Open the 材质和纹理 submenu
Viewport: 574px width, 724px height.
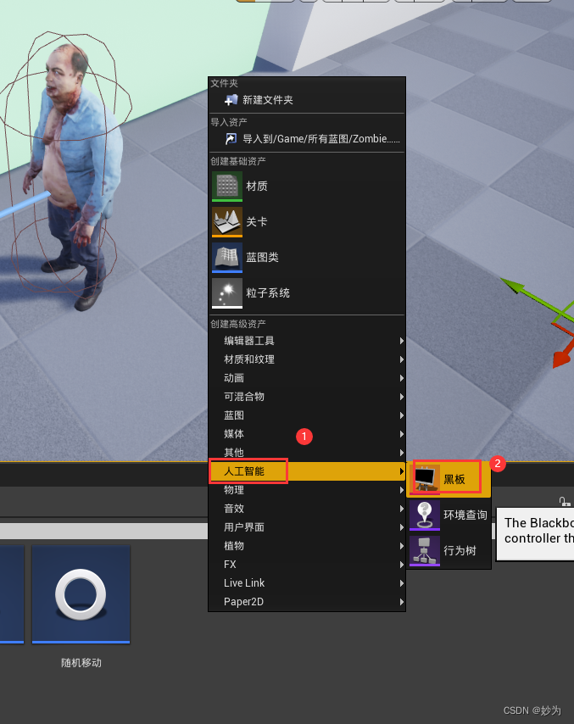(307, 359)
